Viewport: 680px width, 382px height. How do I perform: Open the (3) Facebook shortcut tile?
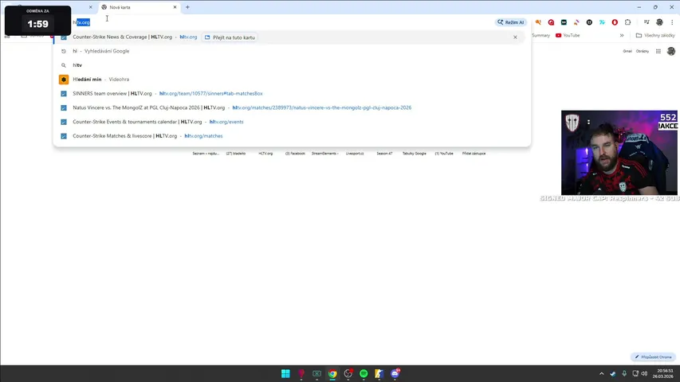(x=295, y=154)
